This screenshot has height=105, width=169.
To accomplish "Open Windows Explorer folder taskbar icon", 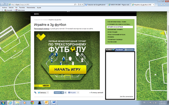I will pyautogui.click(x=17, y=103).
